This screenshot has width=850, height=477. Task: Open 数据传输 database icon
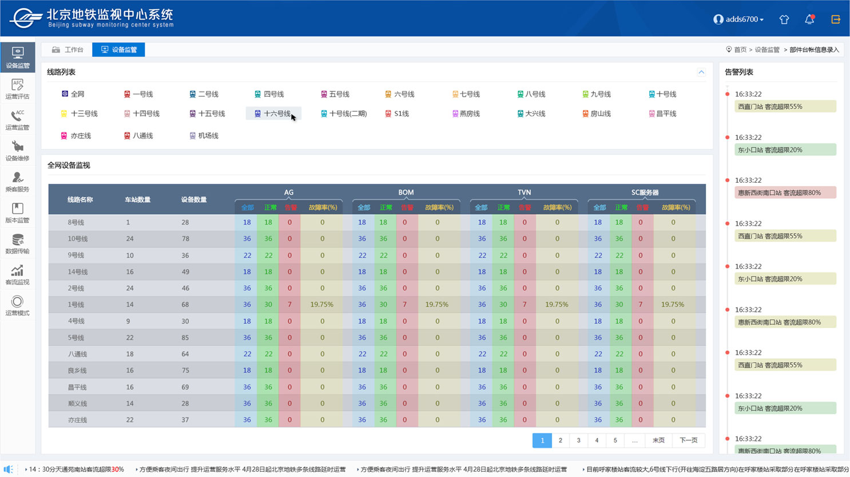(x=18, y=243)
